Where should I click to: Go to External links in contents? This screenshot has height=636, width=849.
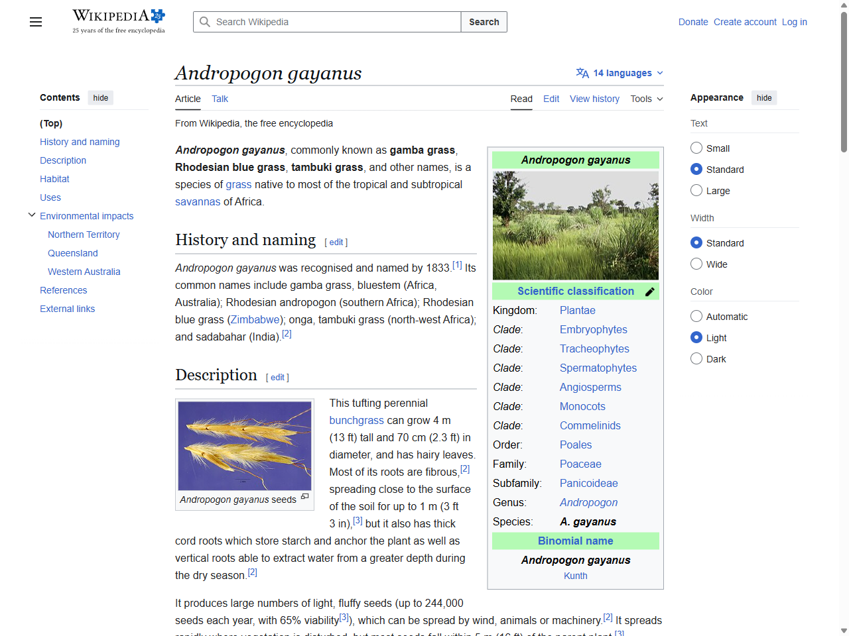pos(68,309)
